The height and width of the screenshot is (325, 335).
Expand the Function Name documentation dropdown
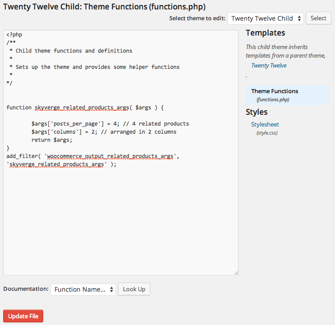83,289
